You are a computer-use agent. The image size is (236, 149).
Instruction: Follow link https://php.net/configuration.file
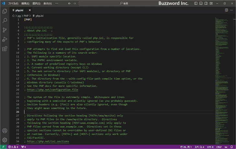(53, 90)
